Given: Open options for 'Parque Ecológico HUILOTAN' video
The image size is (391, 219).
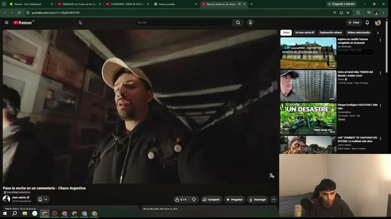Looking at the screenshot, I should [x=380, y=106].
